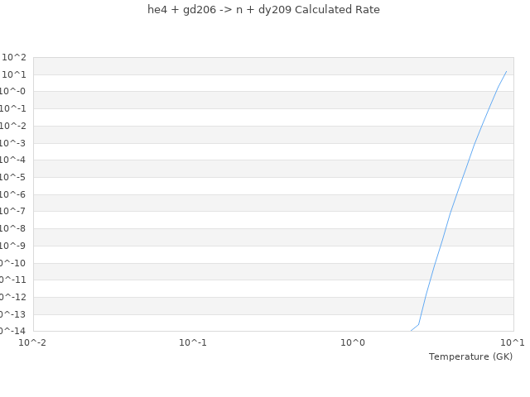This screenshot has height=397, width=530.
Task: Click the 10^-13 vertical axis label
Action: pos(12,314)
